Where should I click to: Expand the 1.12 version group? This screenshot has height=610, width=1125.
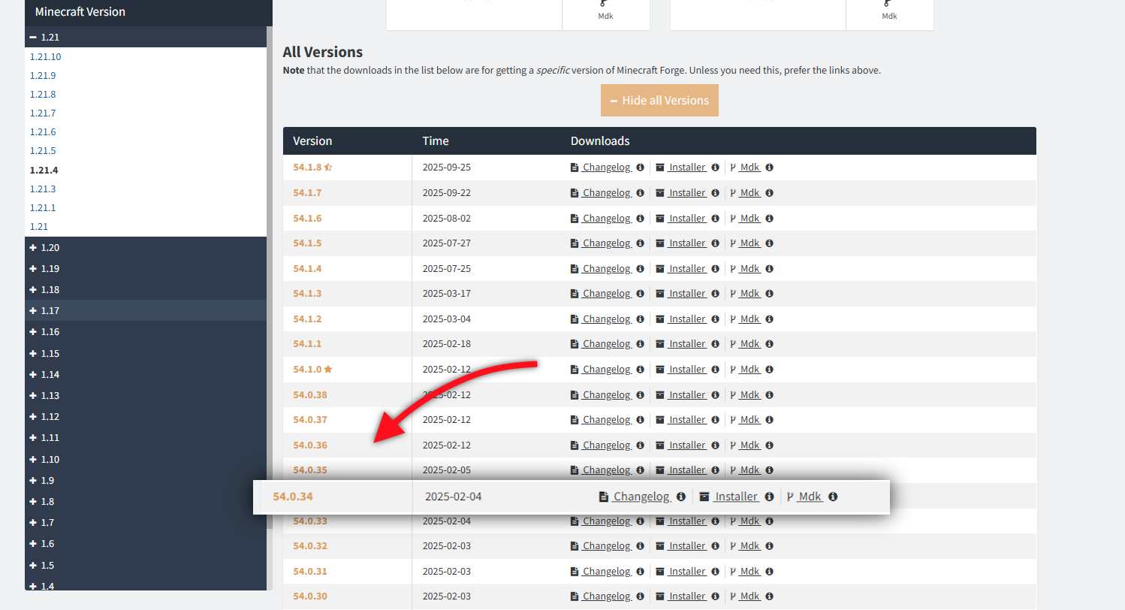[34, 417]
